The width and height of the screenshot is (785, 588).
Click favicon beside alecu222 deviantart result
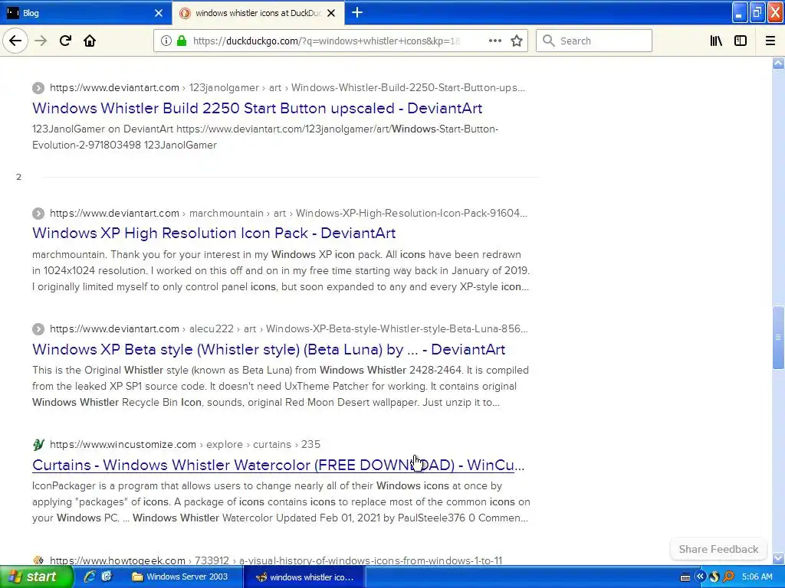pyautogui.click(x=38, y=329)
